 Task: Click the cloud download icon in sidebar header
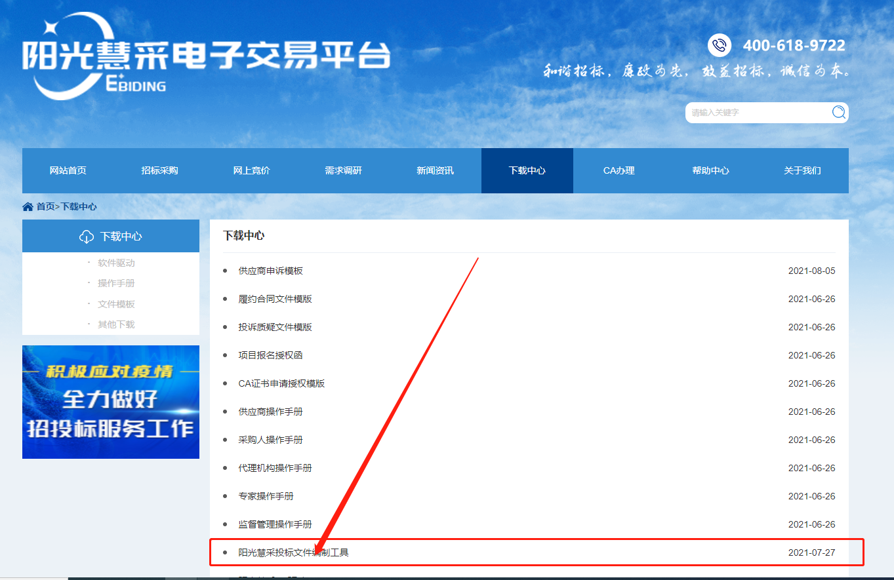pos(86,237)
